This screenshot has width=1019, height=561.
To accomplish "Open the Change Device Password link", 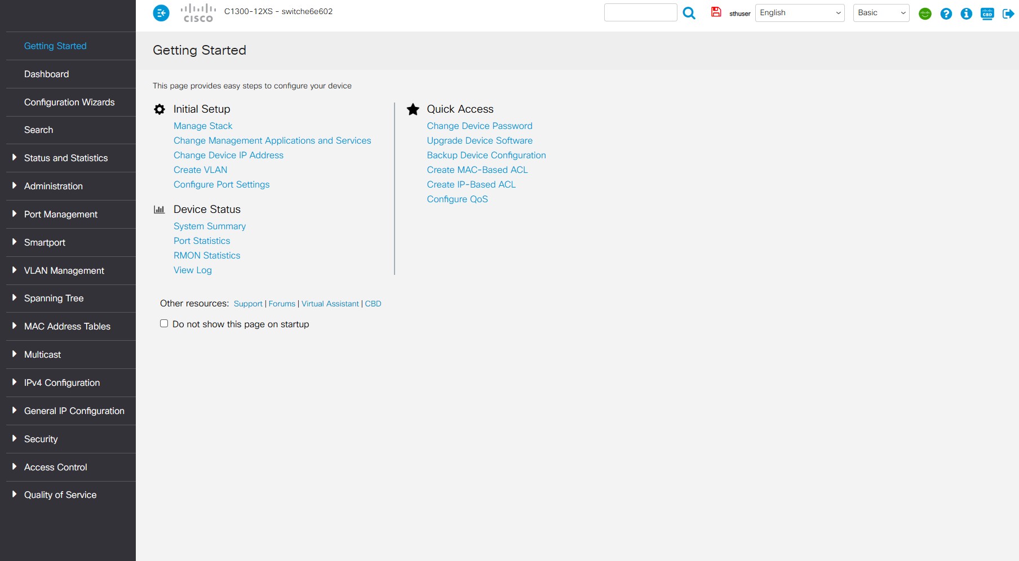I will coord(480,126).
